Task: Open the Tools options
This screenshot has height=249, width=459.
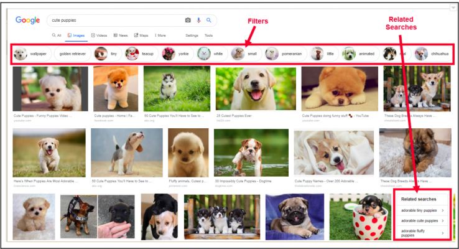Action: pos(208,35)
